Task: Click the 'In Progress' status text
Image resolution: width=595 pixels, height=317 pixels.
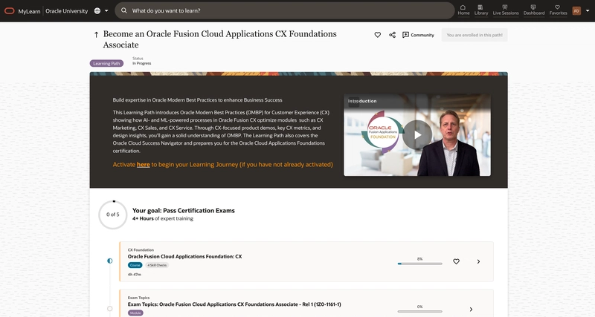Action: (141, 63)
